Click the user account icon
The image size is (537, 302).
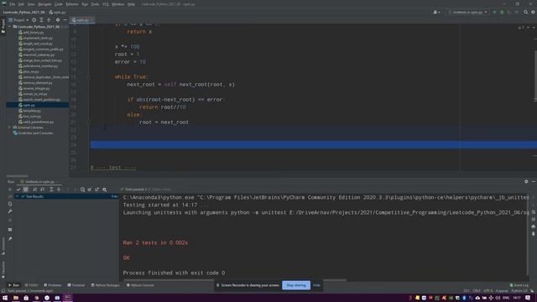[x=436, y=12]
